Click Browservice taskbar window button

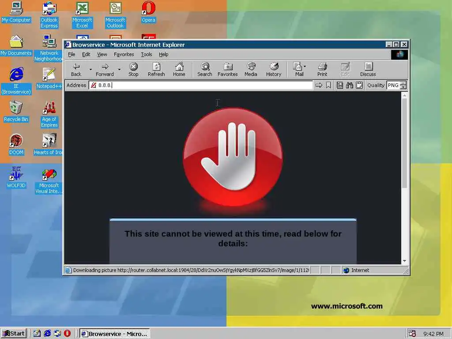tap(115, 334)
